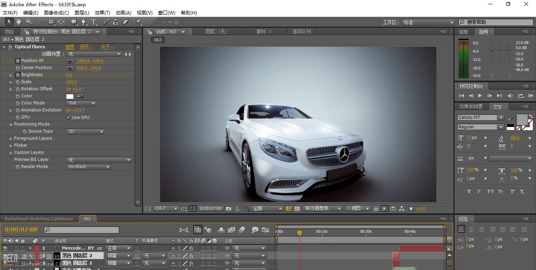Image resolution: width=536 pixels, height=270 pixels.
Task: Select the Pan Behind anchor tool
Action: [62, 22]
